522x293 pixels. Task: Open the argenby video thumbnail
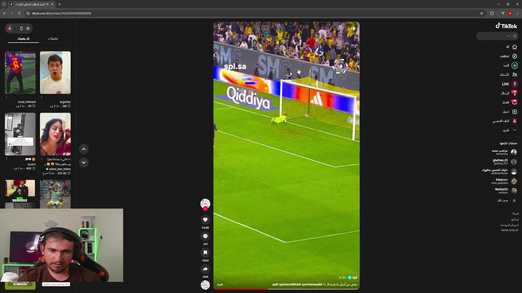click(x=55, y=72)
